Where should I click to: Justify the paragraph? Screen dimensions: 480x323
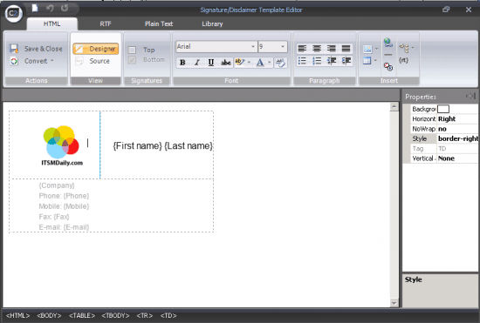[346, 49]
